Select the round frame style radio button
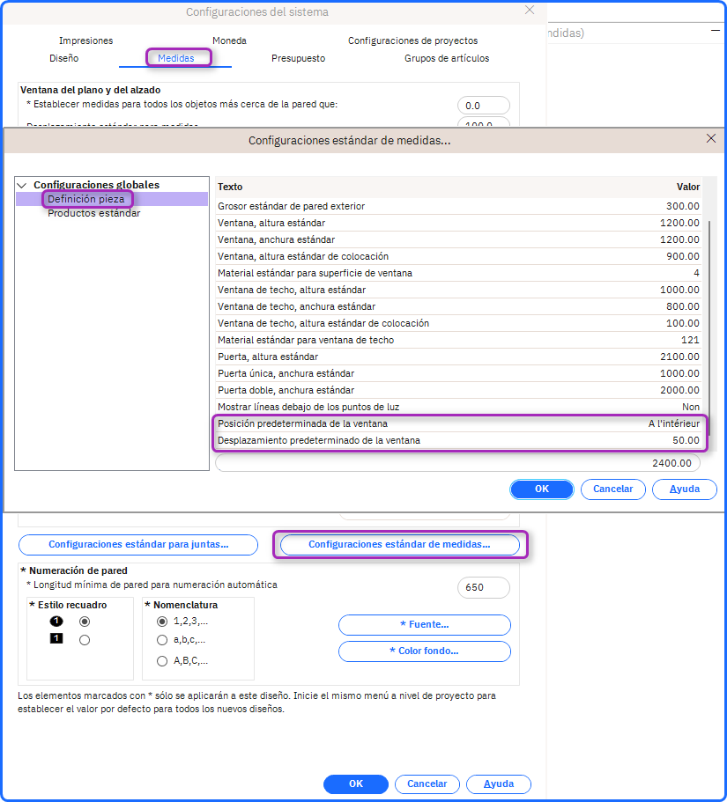 (85, 622)
